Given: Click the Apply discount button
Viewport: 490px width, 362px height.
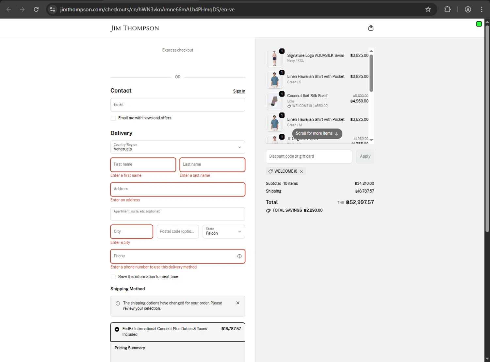Looking at the screenshot, I should pos(365,156).
